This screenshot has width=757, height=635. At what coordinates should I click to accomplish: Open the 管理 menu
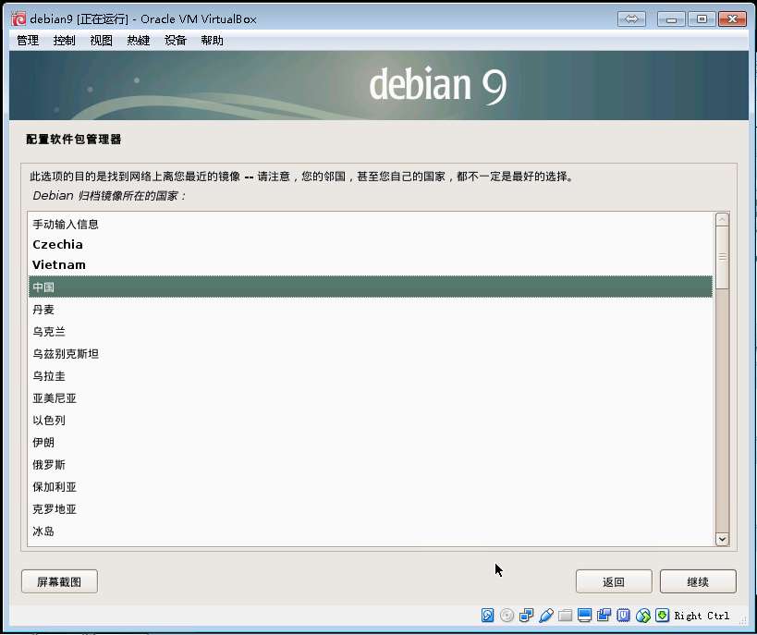tap(28, 41)
